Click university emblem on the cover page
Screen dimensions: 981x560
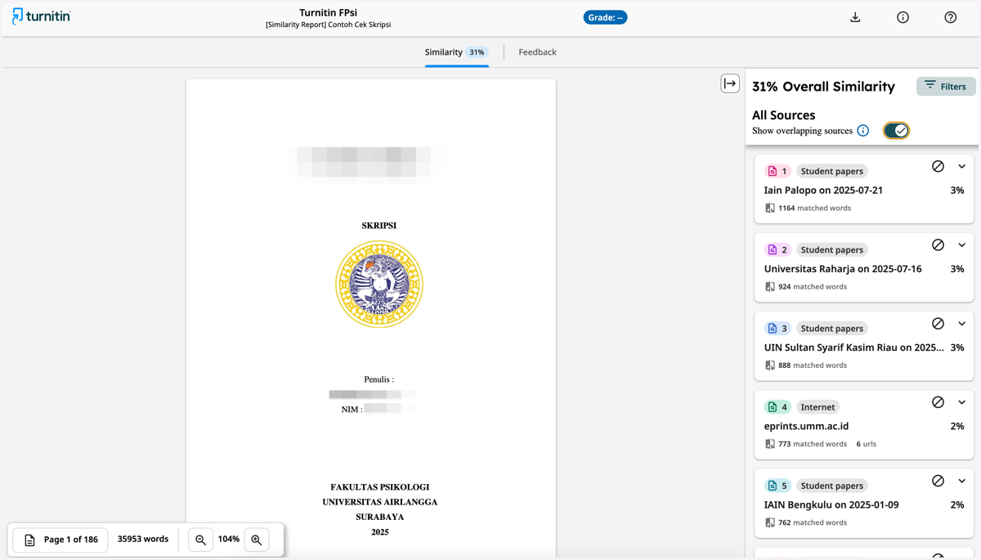pyautogui.click(x=379, y=284)
